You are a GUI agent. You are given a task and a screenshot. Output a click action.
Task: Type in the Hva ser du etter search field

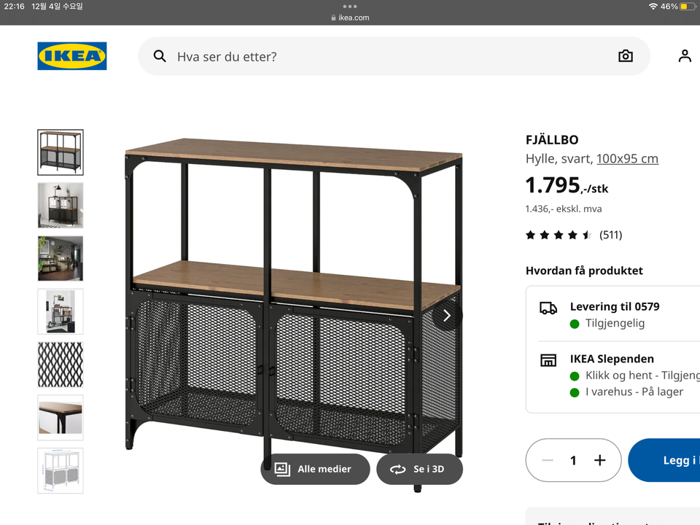coord(386,56)
